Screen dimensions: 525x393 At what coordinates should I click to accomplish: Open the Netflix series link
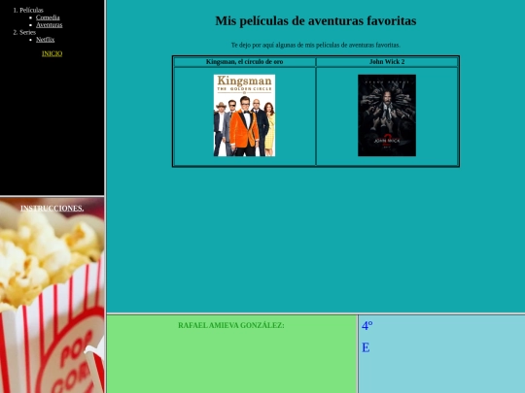(45, 40)
